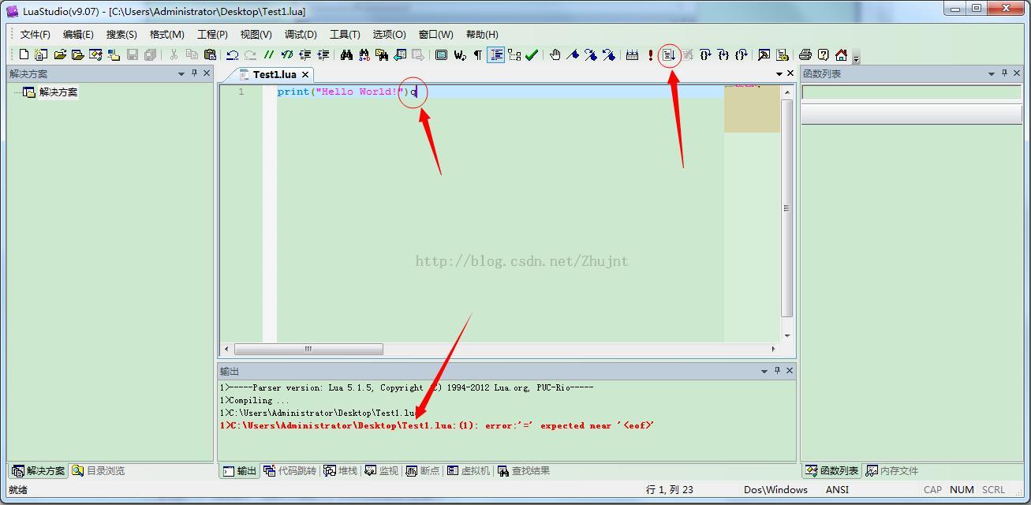
Task: Open the 调试(D) menu
Action: pos(301,34)
